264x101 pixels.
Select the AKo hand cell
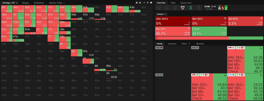pyautogui.click(x=7, y=16)
